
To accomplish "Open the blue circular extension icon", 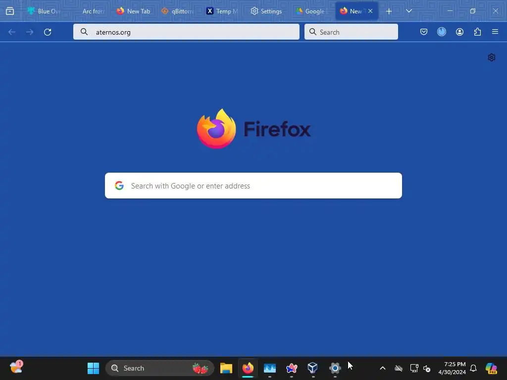I will (442, 32).
